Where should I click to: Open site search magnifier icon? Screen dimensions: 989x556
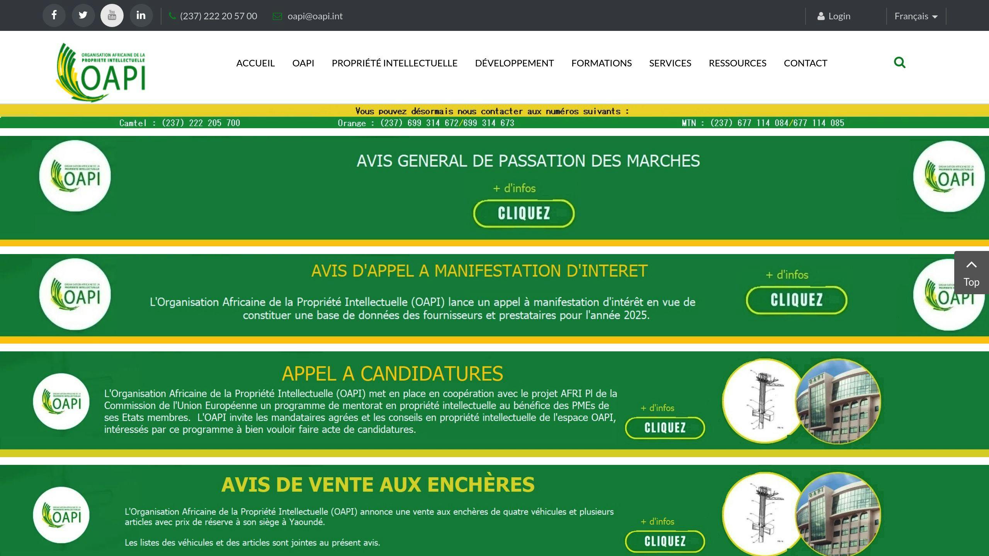pyautogui.click(x=900, y=63)
